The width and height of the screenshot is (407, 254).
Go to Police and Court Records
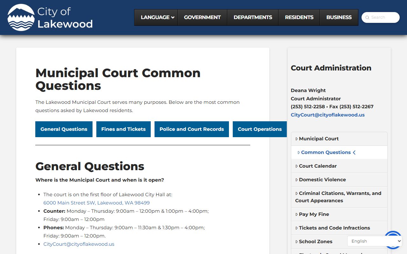[x=192, y=129]
